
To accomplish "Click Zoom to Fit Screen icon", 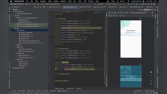I will coord(151,84).
